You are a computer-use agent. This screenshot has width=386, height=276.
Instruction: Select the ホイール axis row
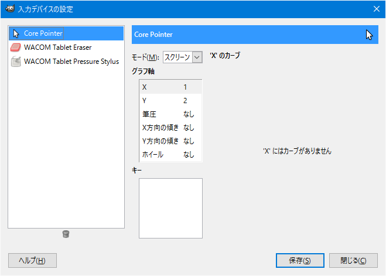(x=170, y=155)
